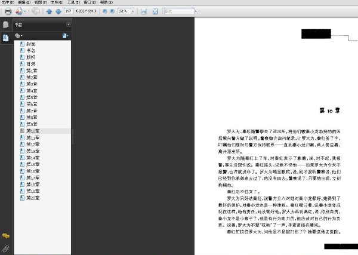Screen dimensions: 358x255
Task: Jump to the 第1章 bookmark
Action: tap(32, 70)
